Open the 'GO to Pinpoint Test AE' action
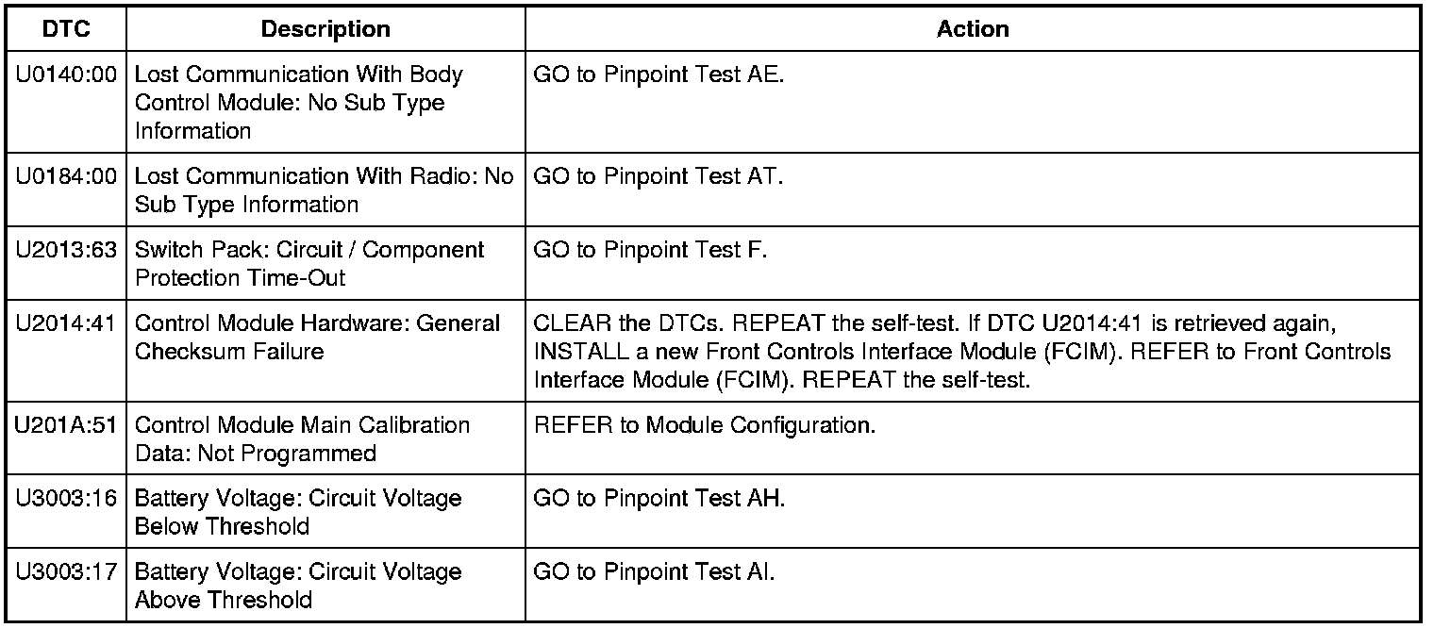Screen dimensions: 1434x628 pyautogui.click(x=659, y=74)
